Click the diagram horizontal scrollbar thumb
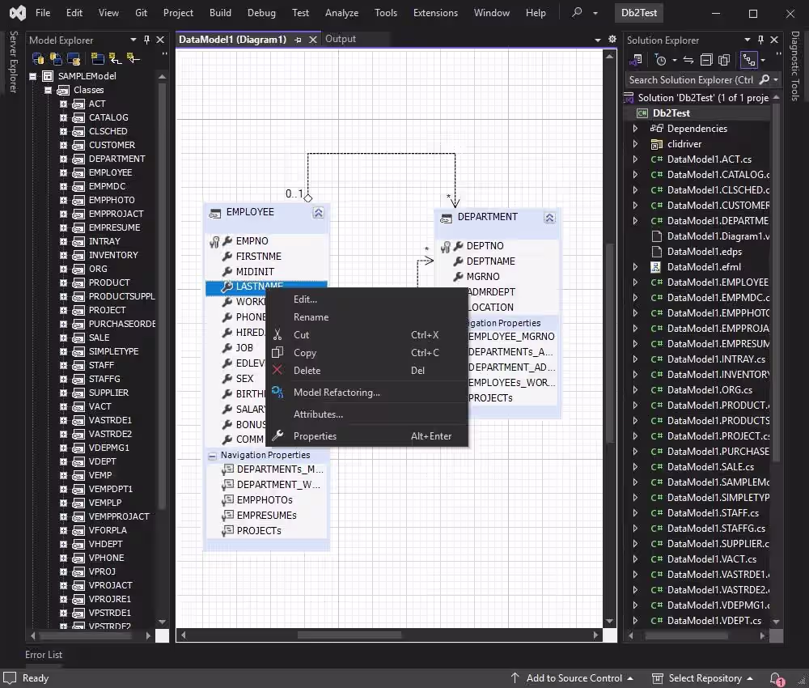 point(349,635)
